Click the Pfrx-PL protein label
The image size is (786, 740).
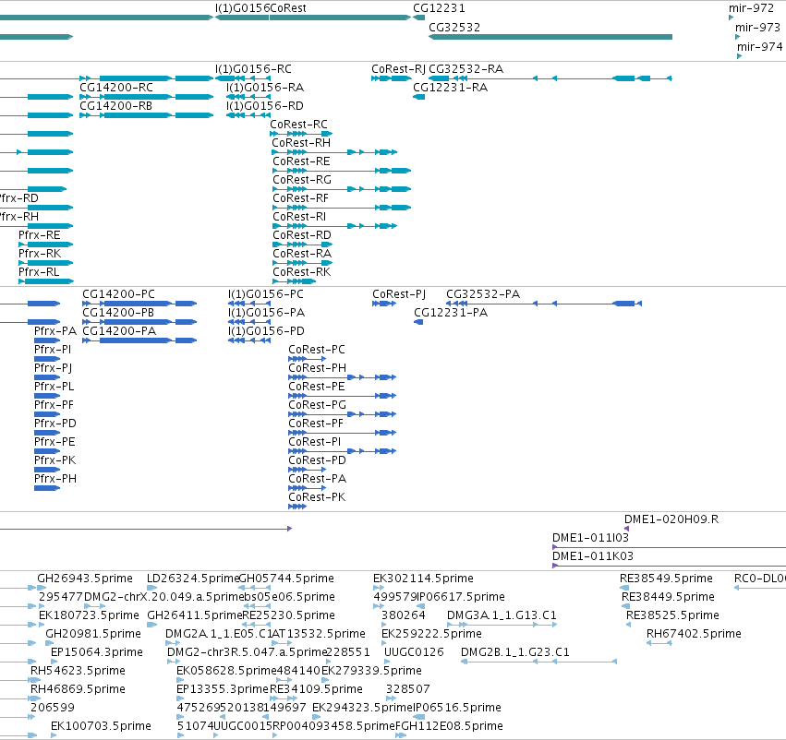point(54,387)
